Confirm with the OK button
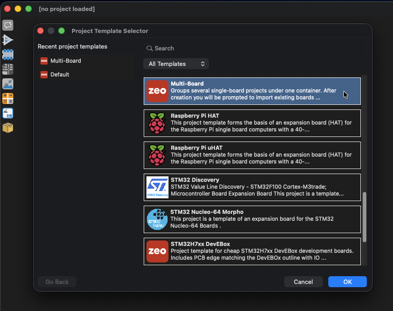 coord(348,282)
